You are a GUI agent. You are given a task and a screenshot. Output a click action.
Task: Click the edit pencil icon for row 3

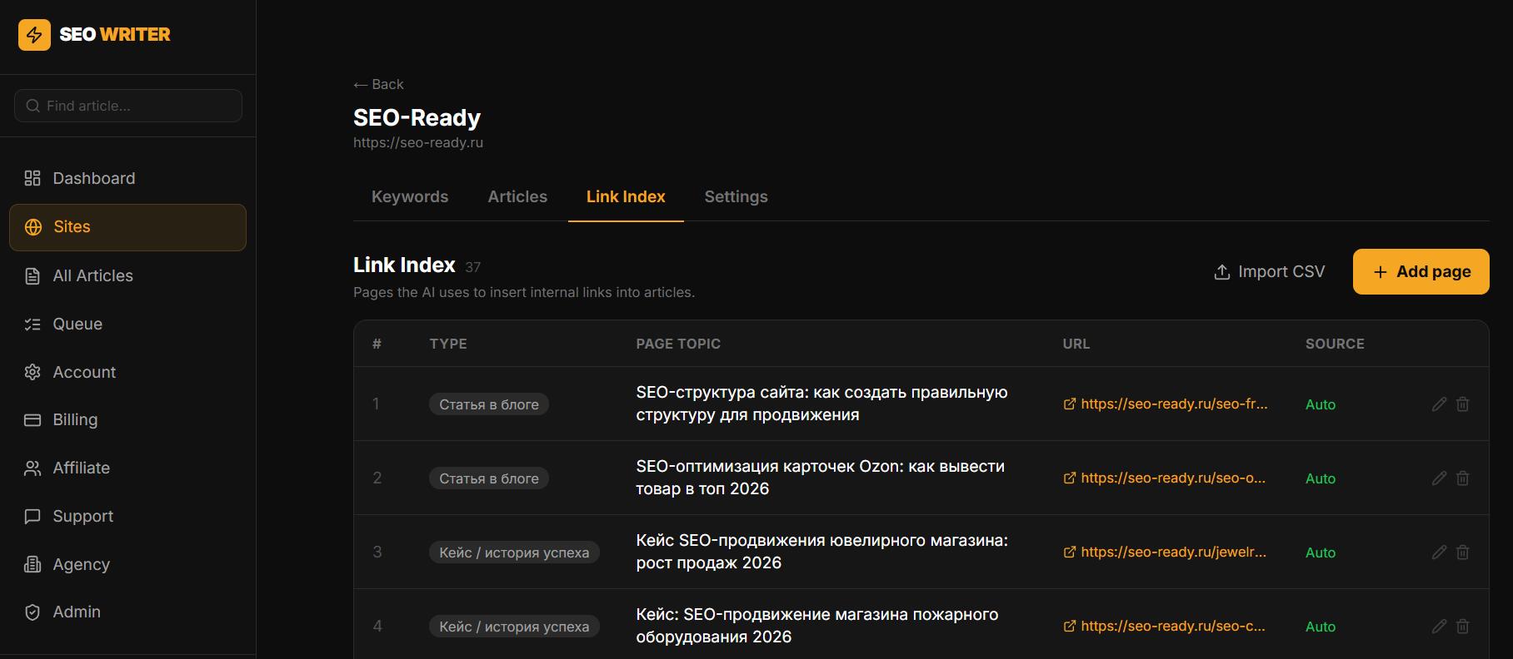pos(1439,552)
